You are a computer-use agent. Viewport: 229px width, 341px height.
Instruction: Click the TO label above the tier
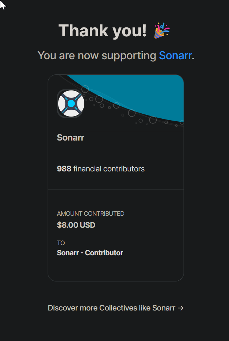[61, 243]
